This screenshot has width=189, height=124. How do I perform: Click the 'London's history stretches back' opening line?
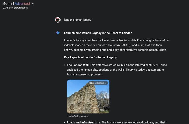tap(117, 40)
